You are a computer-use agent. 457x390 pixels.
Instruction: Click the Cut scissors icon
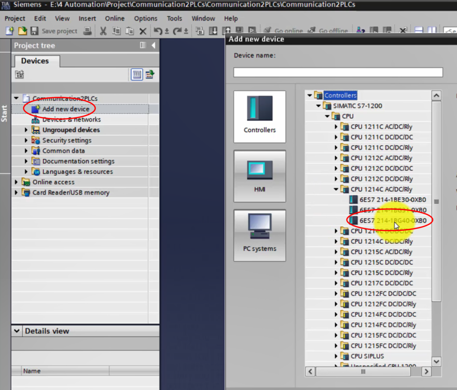(103, 31)
